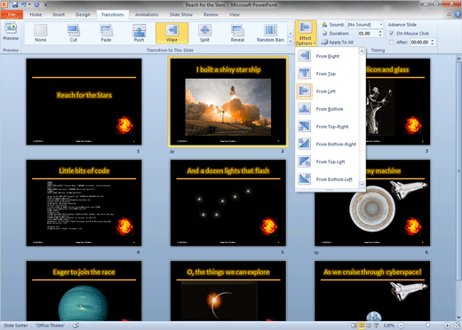Image resolution: width=462 pixels, height=330 pixels.
Task: Click the zoom out minus button
Action: coord(401,326)
